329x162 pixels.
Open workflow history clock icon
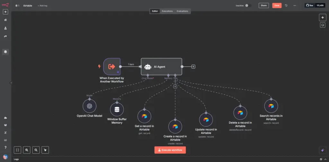[286, 5]
